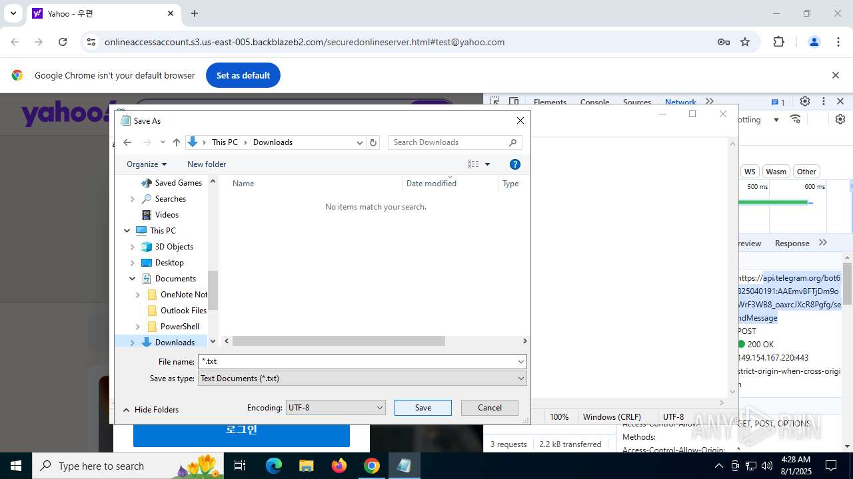This screenshot has width=853, height=479.
Task: Click New folder button
Action: 207,164
